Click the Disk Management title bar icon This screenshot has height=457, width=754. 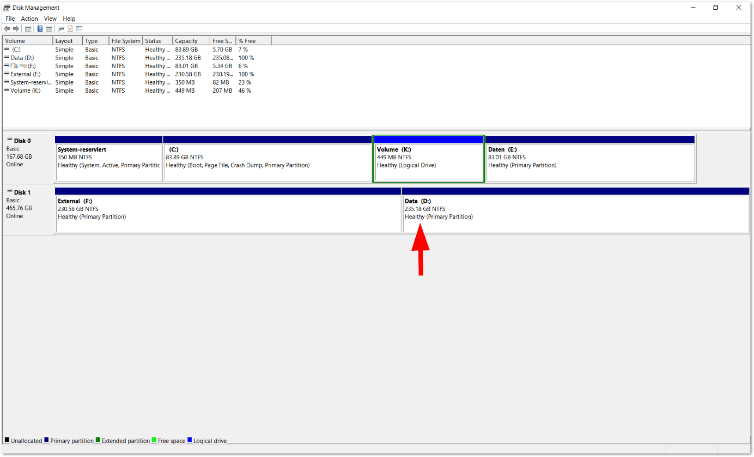[x=7, y=8]
